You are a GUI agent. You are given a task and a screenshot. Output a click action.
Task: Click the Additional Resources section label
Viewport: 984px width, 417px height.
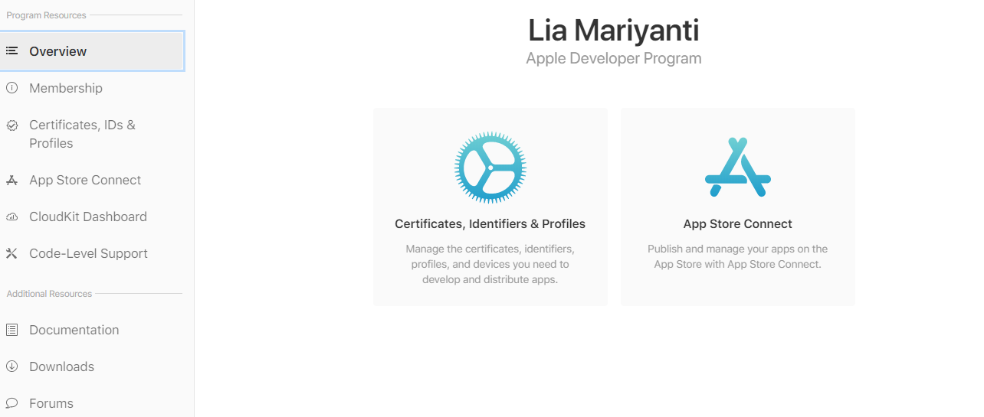pyautogui.click(x=49, y=294)
